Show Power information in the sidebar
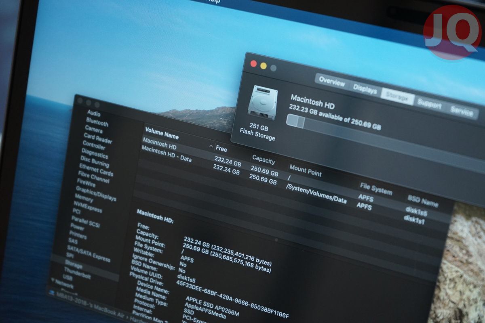Viewport: 485px width, 323px height. point(77,227)
